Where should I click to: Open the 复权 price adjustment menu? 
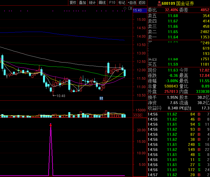click(x=73, y=3)
